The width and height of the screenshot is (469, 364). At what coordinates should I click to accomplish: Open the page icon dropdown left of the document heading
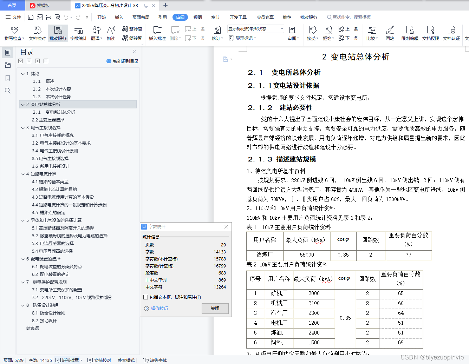[228, 59]
